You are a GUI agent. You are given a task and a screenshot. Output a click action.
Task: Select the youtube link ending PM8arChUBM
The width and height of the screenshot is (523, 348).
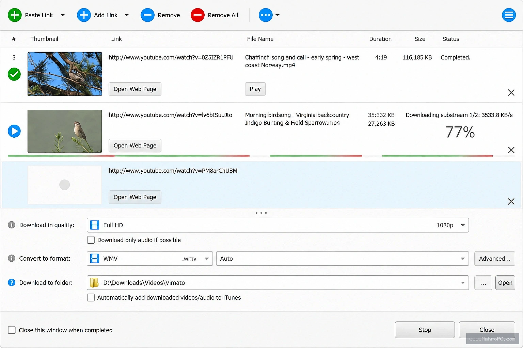(173, 171)
